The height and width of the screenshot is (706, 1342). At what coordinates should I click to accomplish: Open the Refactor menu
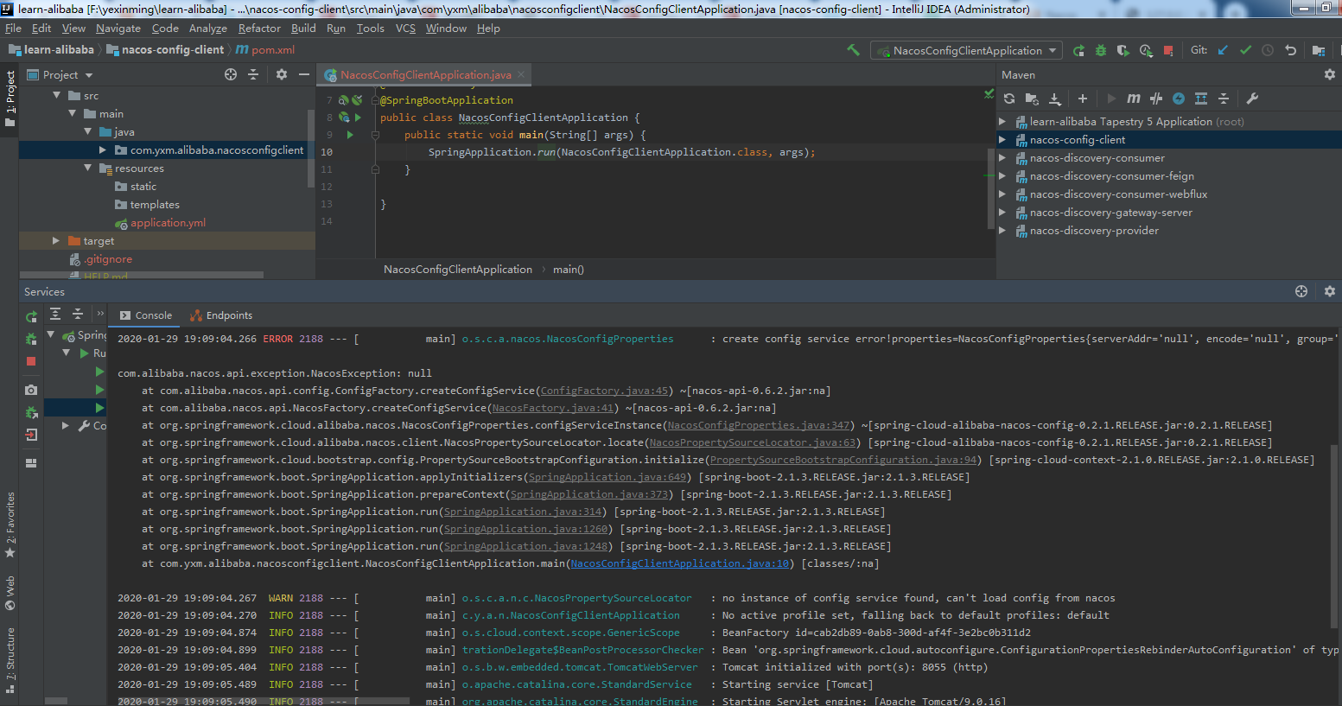(x=259, y=29)
